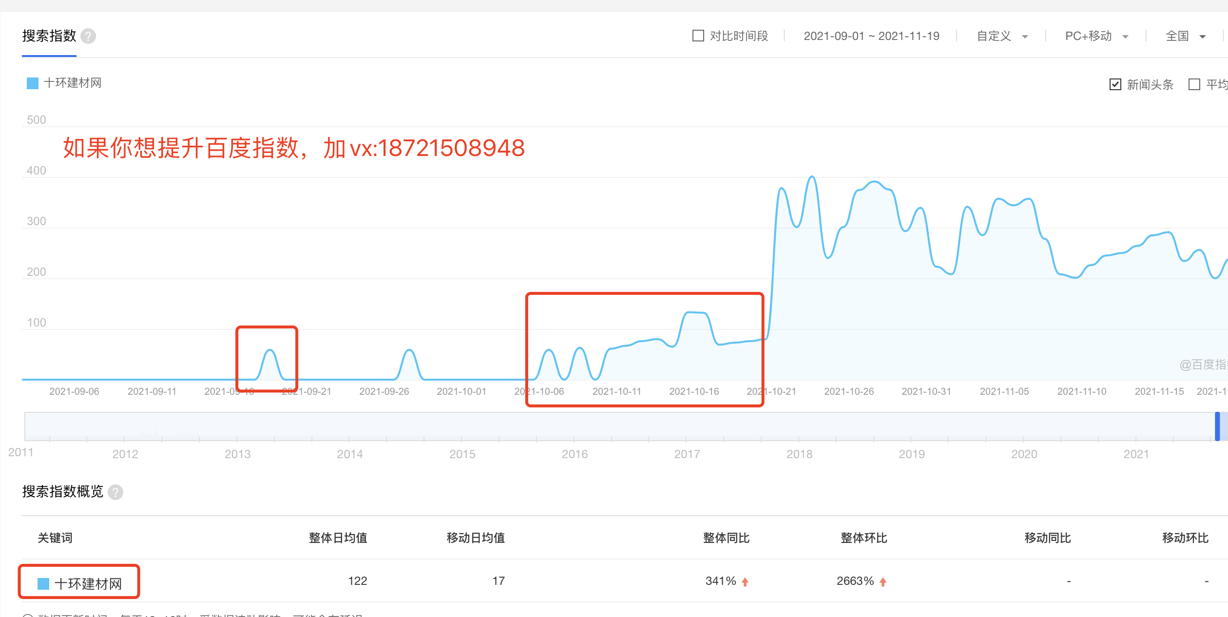Open the date range 2021-09-01 ~ 2021-11-19 picker
Image resolution: width=1228 pixels, height=617 pixels.
pos(871,36)
